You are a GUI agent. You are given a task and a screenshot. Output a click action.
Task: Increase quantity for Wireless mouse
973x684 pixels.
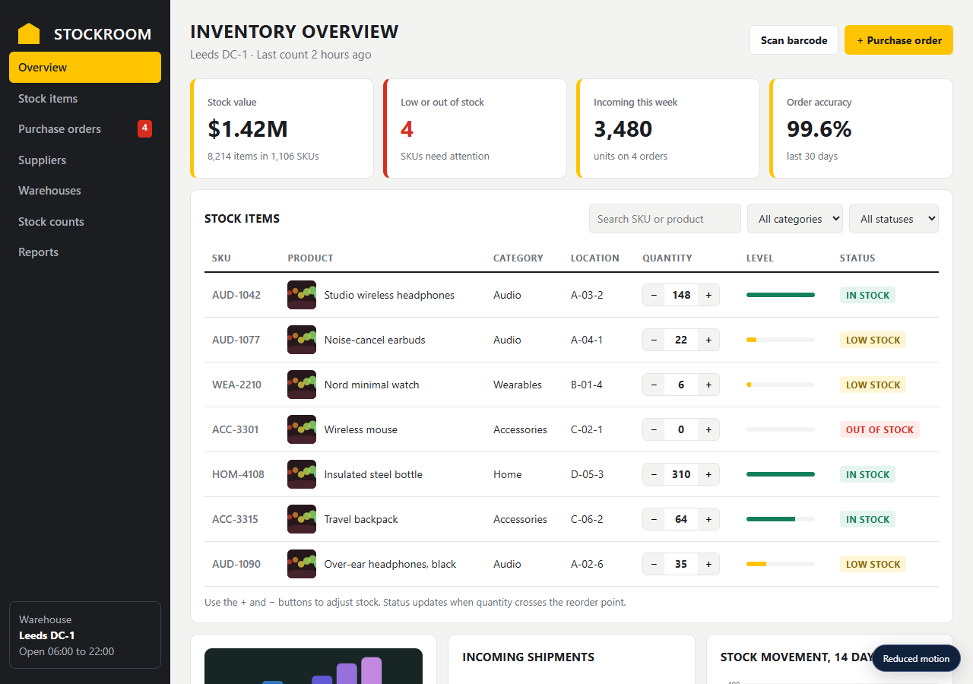(708, 429)
